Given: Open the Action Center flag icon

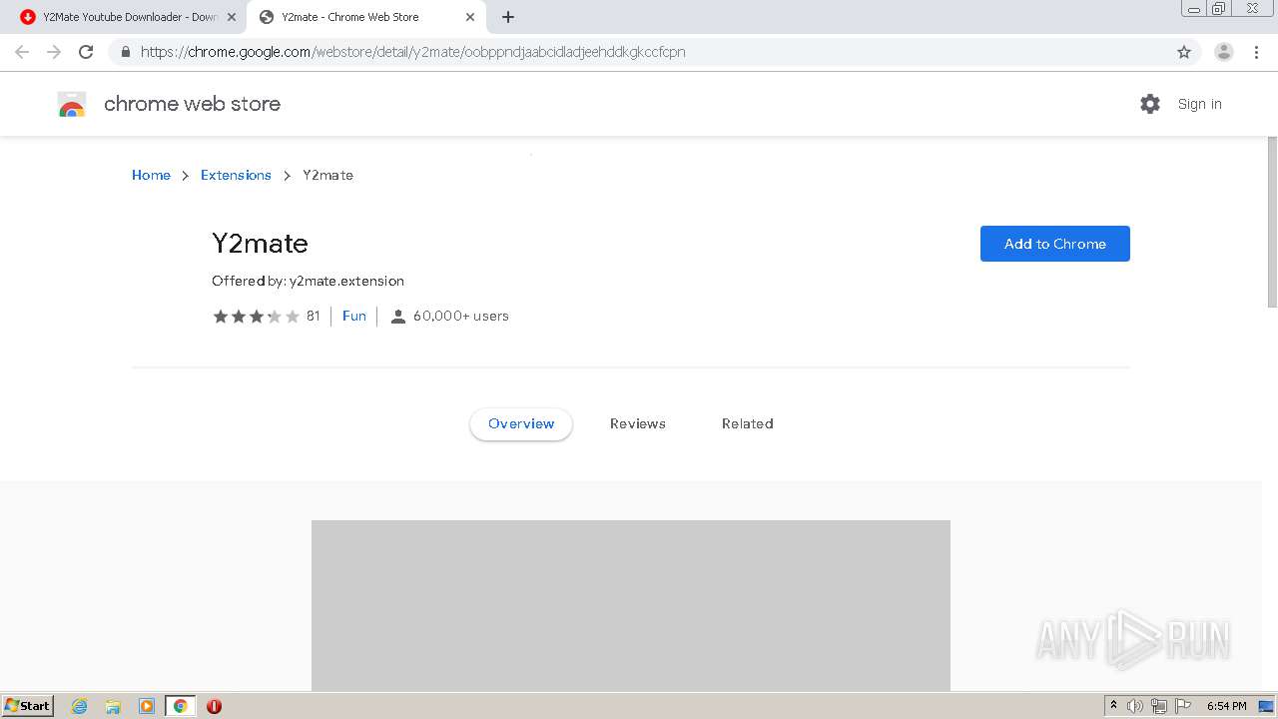Looking at the screenshot, I should [x=1183, y=706].
